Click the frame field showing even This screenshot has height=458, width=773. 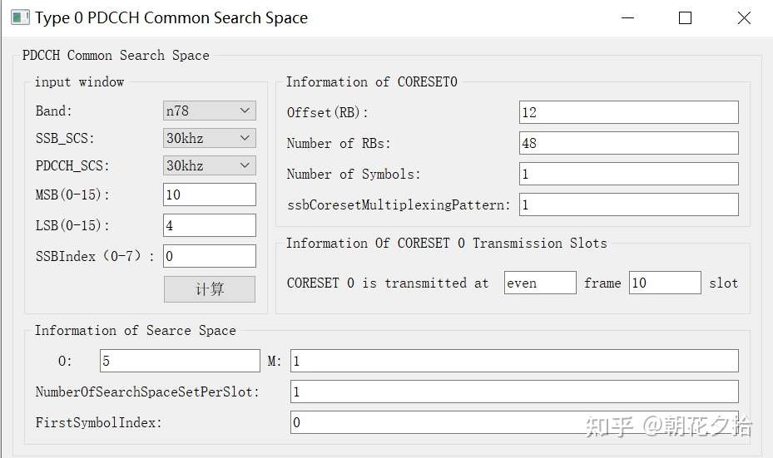pyautogui.click(x=540, y=283)
